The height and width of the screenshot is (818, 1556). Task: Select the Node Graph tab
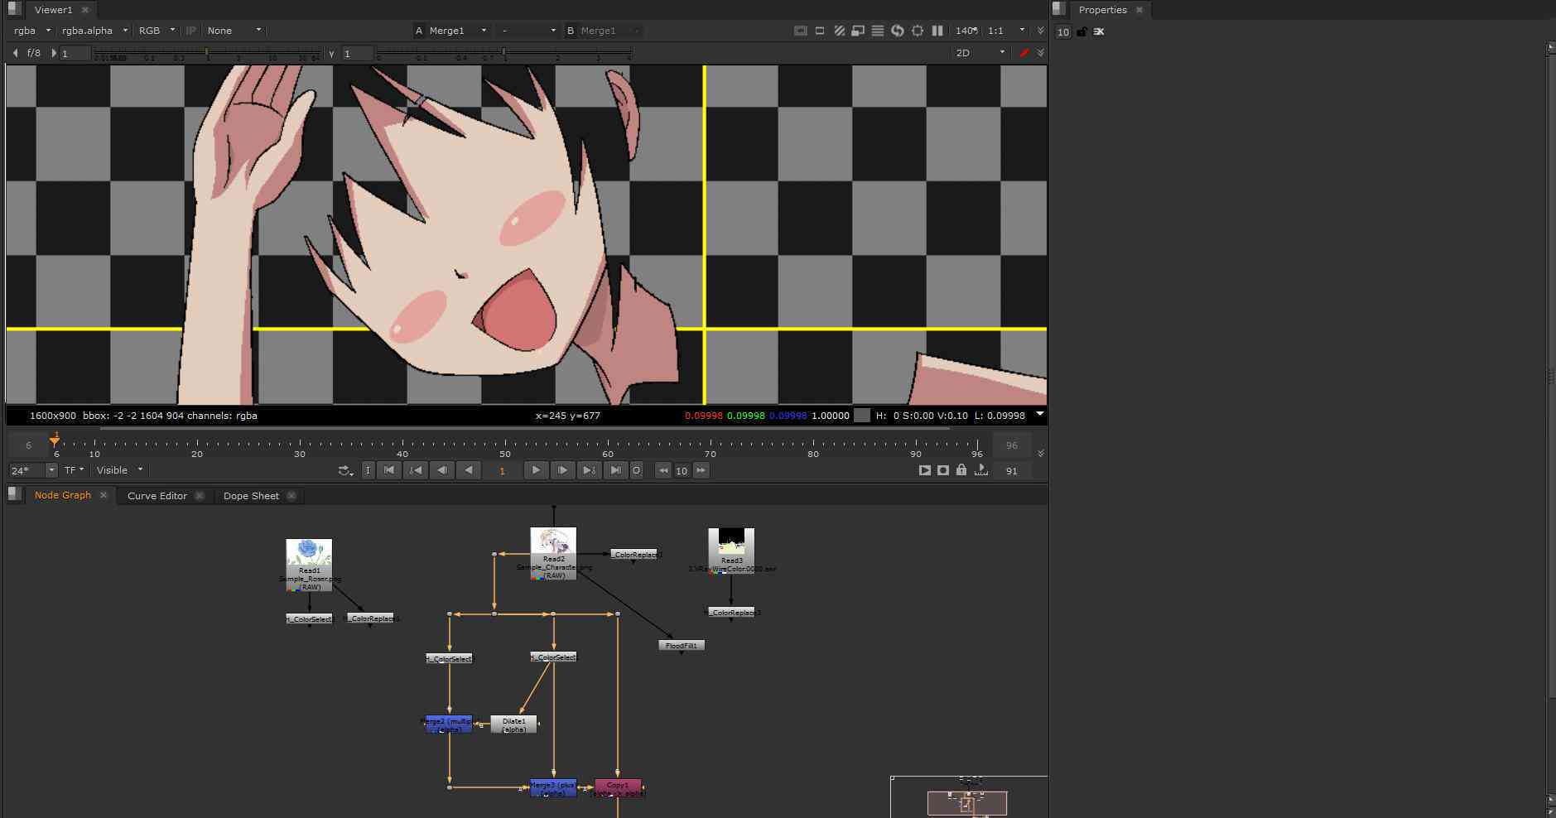pyautogui.click(x=63, y=495)
